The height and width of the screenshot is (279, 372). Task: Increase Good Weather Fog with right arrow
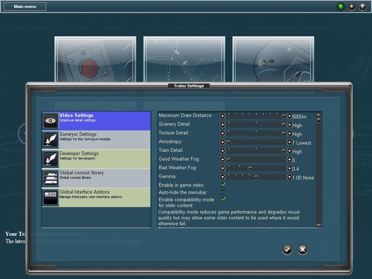[289, 159]
